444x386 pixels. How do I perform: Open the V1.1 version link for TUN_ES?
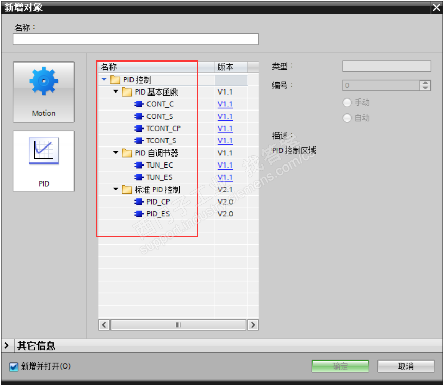pyautogui.click(x=225, y=177)
